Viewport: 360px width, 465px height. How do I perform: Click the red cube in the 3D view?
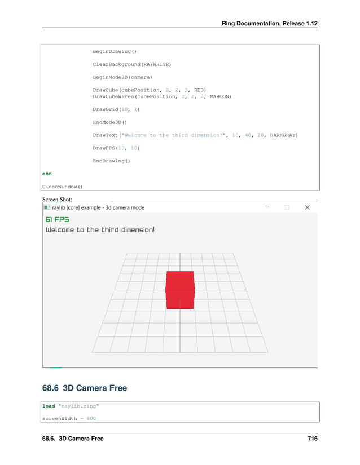pyautogui.click(x=180, y=290)
